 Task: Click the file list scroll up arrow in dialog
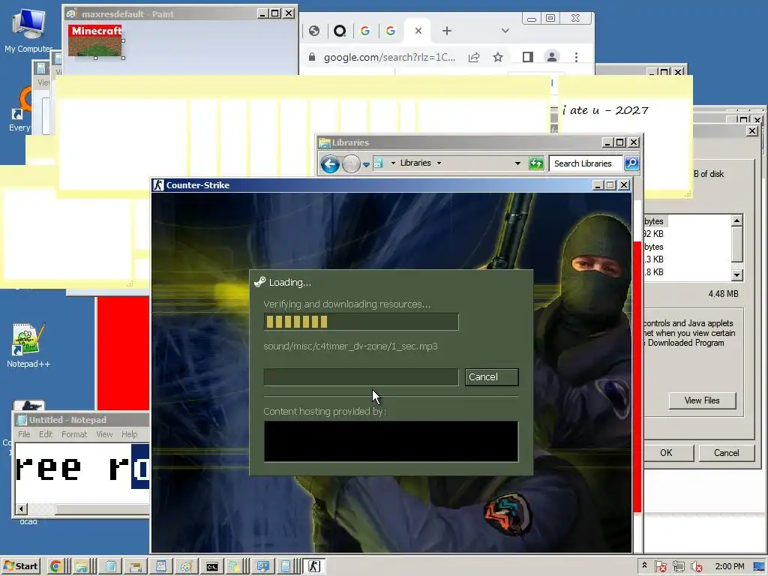[x=736, y=220]
